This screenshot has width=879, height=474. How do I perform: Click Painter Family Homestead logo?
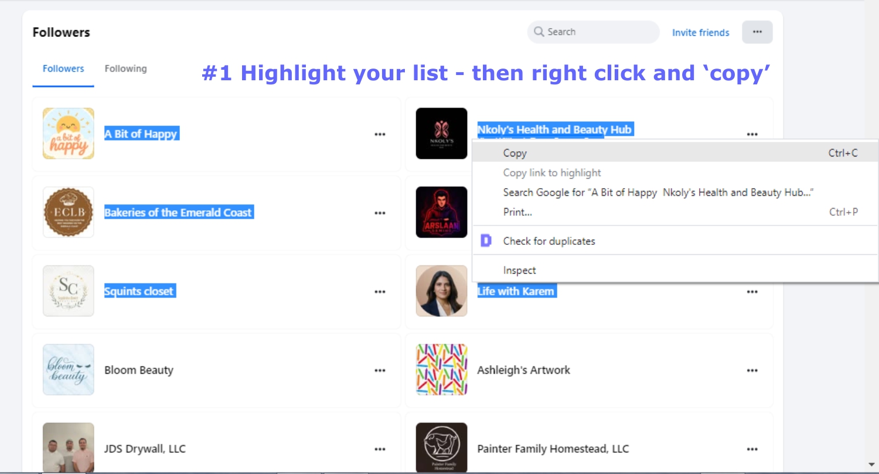[x=441, y=448]
